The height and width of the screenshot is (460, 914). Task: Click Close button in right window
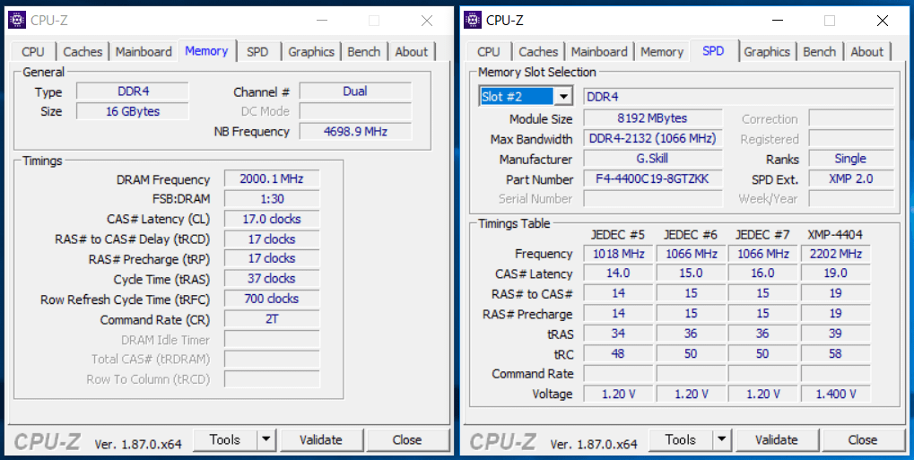(863, 439)
